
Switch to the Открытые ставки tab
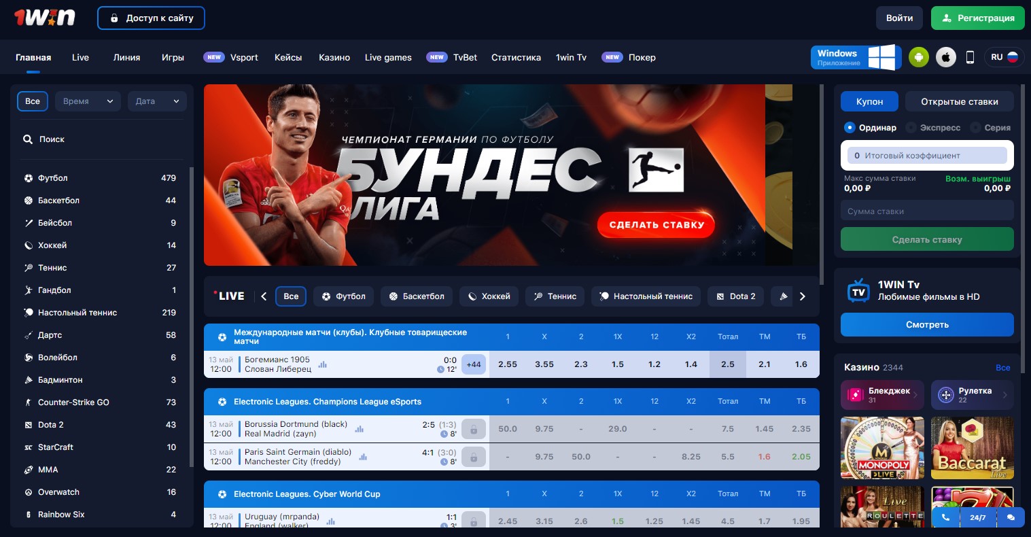[959, 101]
